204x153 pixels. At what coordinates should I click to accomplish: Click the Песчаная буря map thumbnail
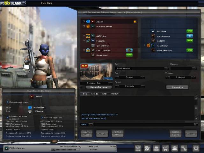point(96,72)
